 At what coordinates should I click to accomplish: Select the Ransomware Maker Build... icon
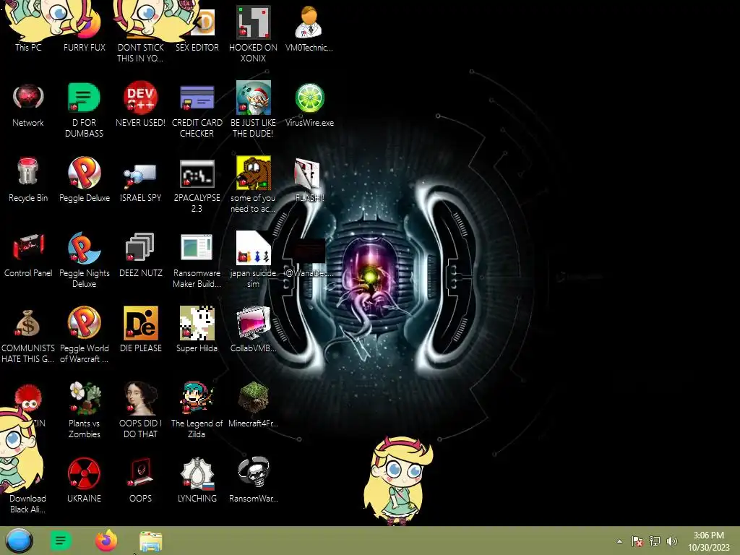coord(197,260)
